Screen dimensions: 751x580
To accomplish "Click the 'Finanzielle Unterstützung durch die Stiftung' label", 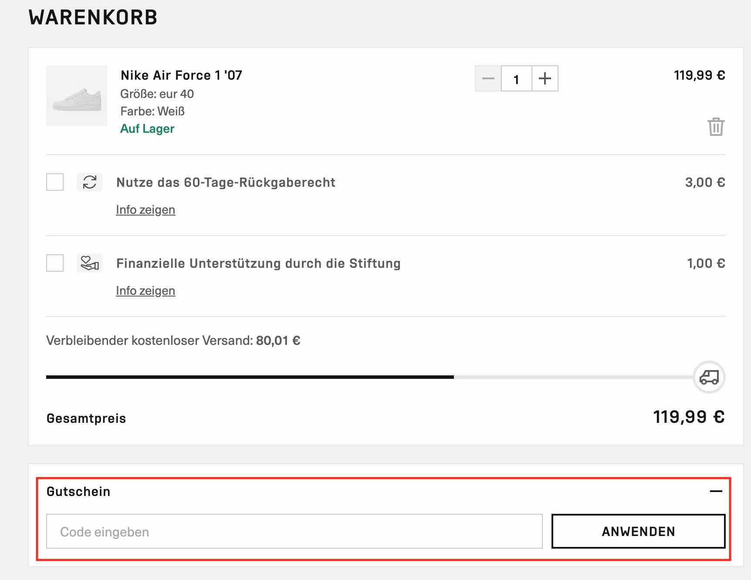I will coord(258,263).
